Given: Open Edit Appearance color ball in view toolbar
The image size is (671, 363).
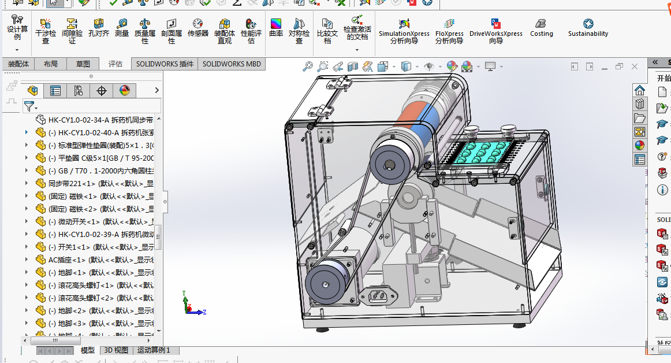Looking at the screenshot, I should click(x=452, y=66).
